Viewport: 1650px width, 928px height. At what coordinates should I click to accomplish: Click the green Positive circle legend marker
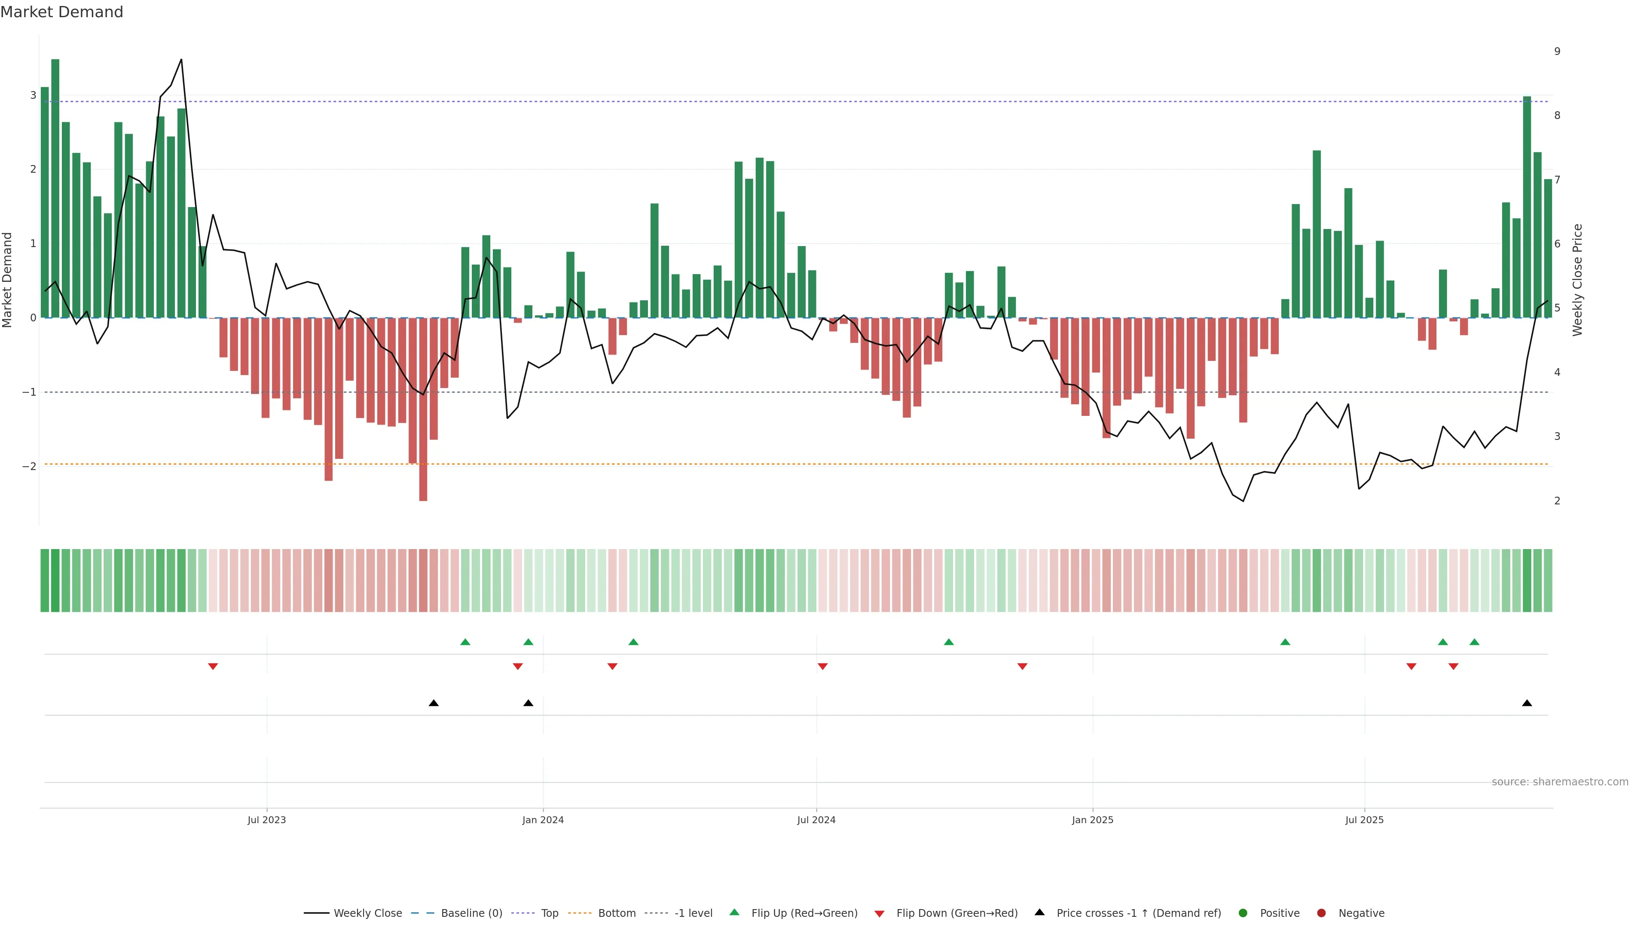pyautogui.click(x=1243, y=913)
